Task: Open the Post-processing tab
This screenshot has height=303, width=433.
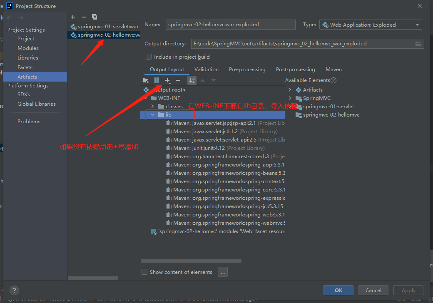Action: tap(296, 70)
